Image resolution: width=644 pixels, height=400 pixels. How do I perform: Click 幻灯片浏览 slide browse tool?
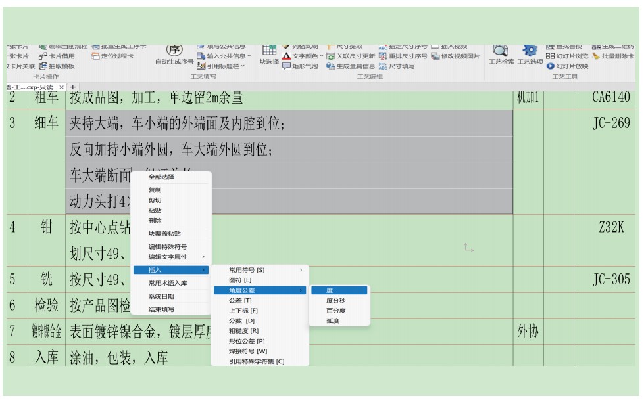pyautogui.click(x=567, y=56)
